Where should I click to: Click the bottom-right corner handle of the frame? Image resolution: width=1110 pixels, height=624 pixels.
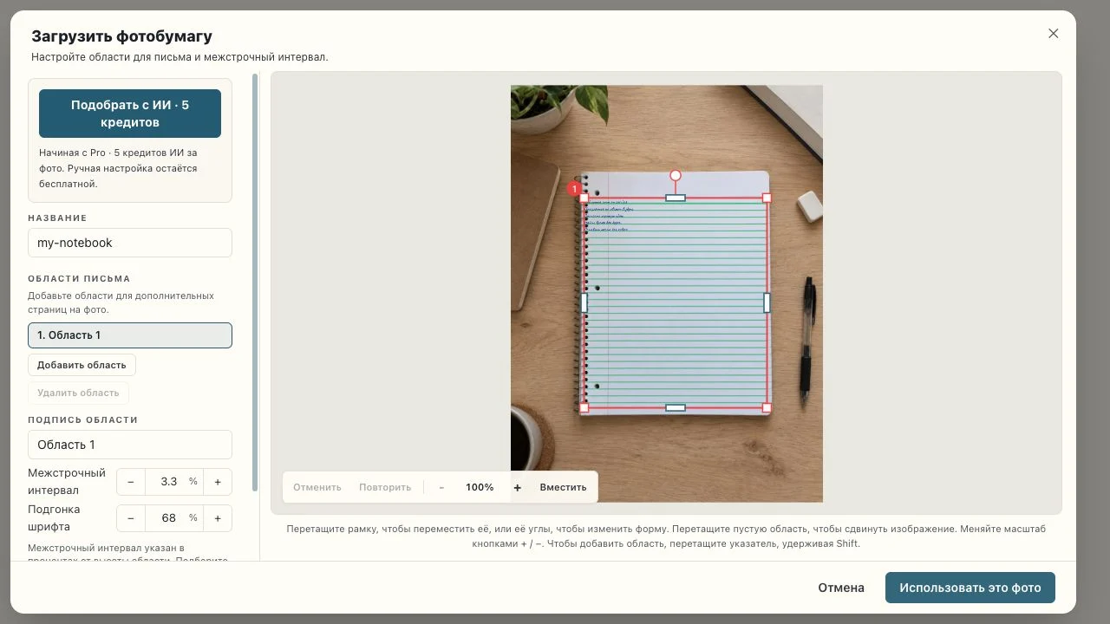point(767,407)
